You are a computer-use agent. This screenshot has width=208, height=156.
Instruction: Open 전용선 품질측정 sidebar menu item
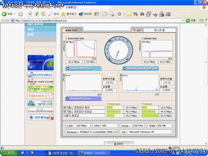pos(40,25)
